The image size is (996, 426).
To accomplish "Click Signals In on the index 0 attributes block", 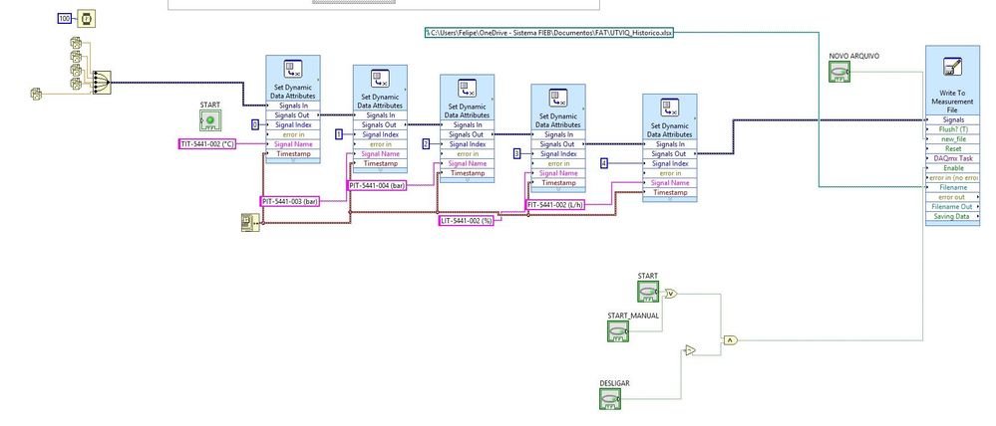I will point(293,106).
